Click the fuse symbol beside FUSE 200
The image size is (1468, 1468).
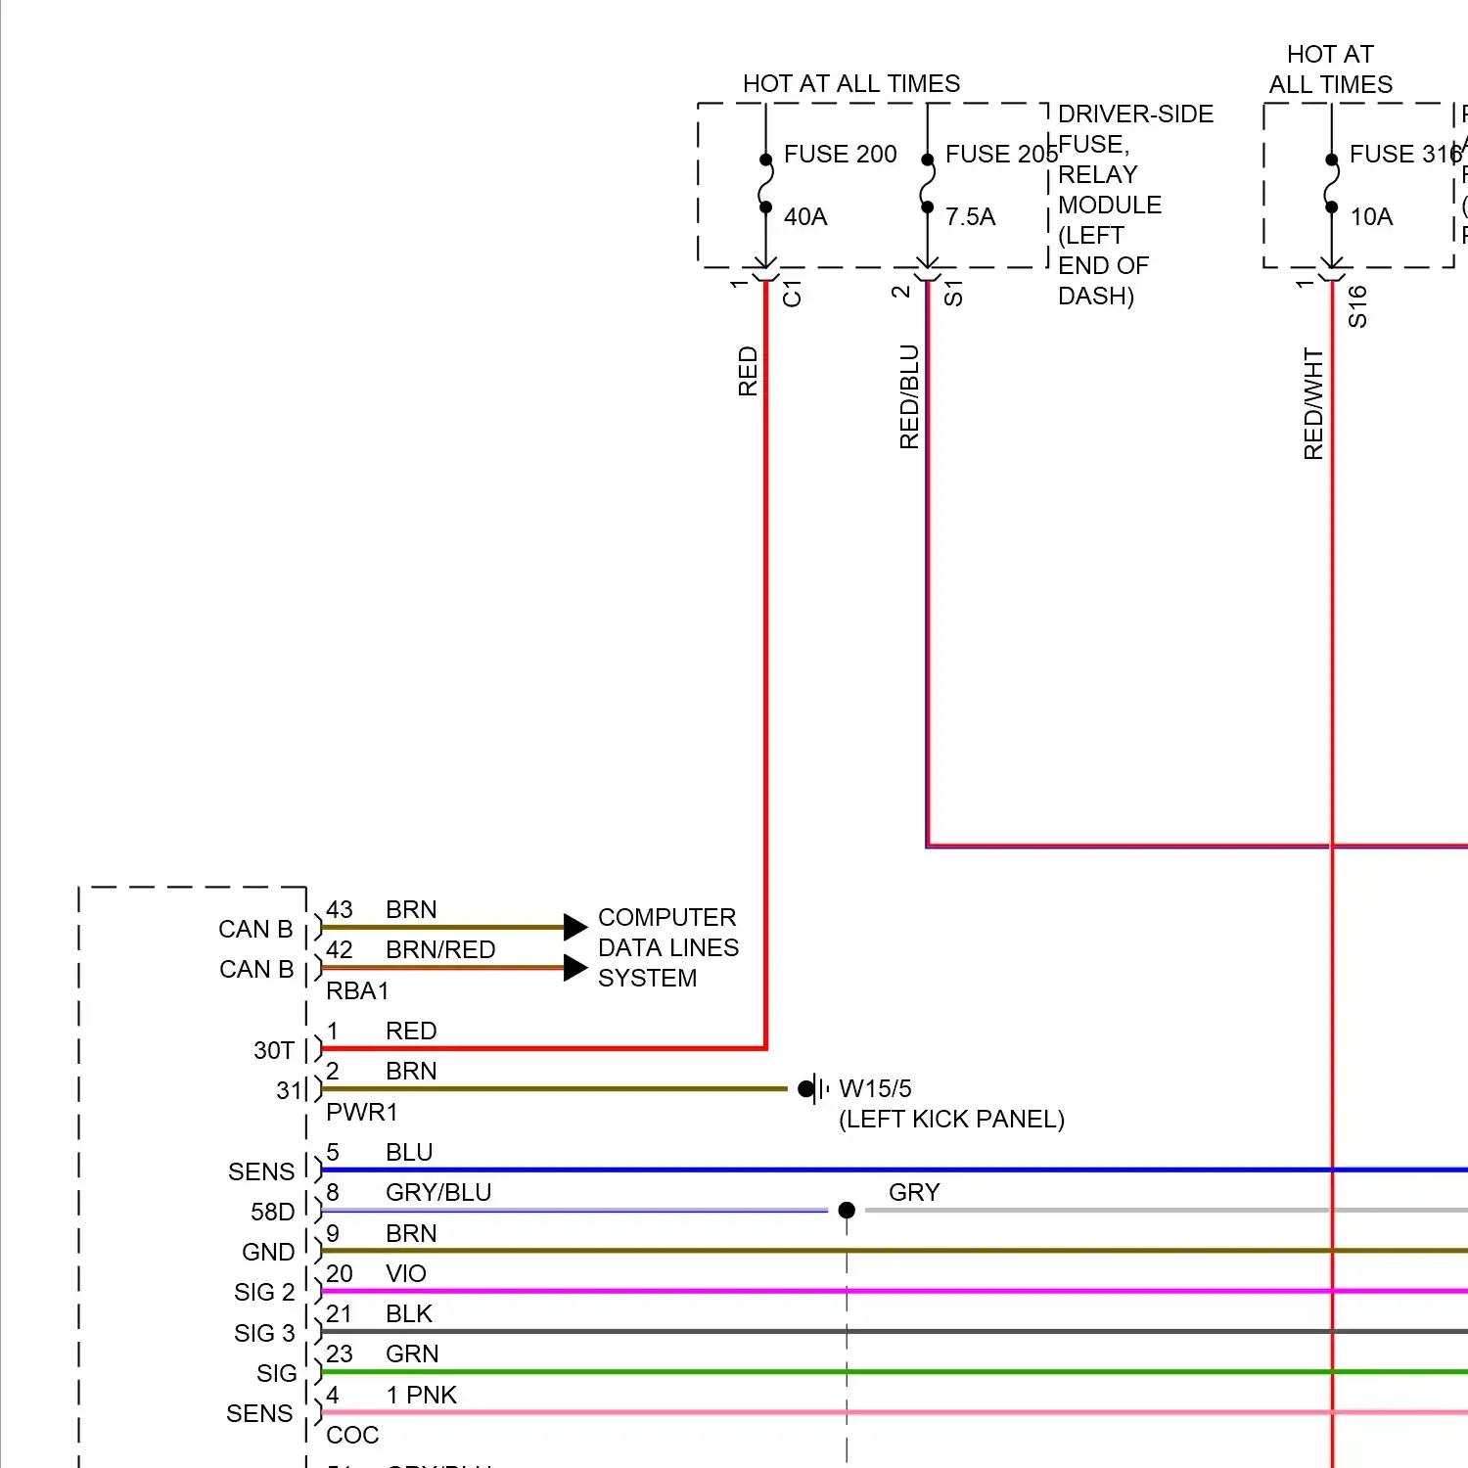coord(765,183)
